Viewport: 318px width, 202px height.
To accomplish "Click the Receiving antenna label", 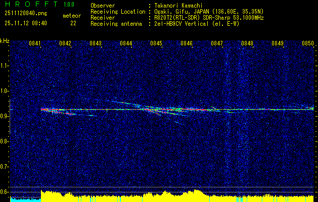I will pyautogui.click(x=116, y=24).
